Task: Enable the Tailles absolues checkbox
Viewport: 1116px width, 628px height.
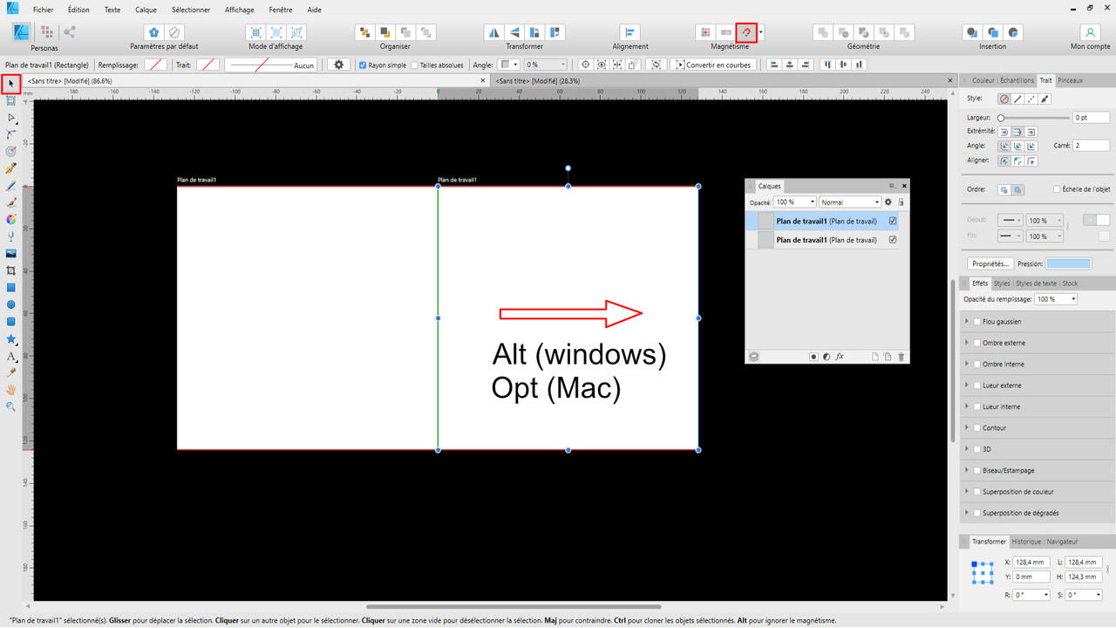Action: point(415,65)
